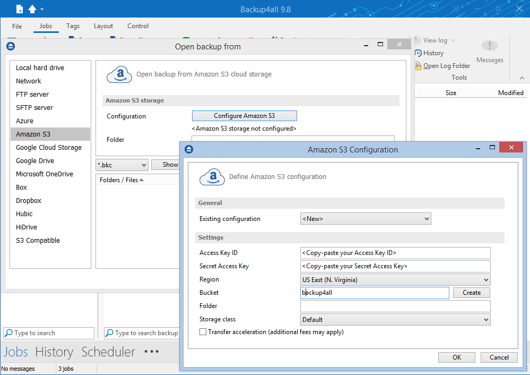
Task: Open the Storage class dropdown
Action: tap(395, 320)
